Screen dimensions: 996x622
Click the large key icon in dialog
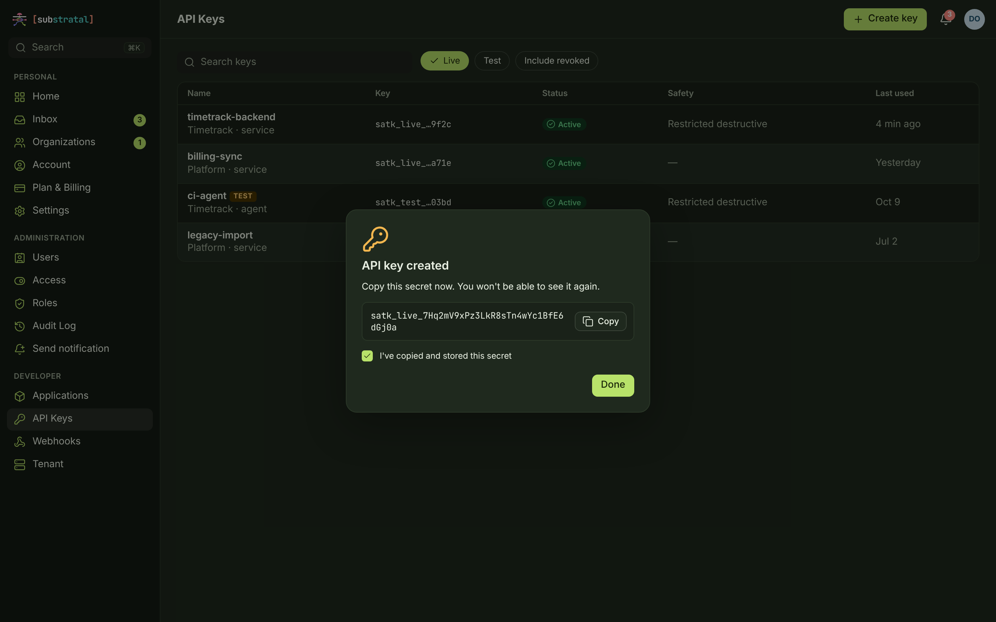coord(375,239)
